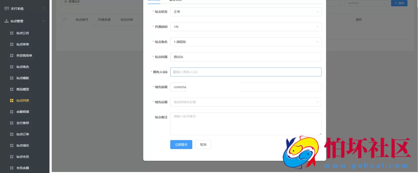The height and width of the screenshot is (173, 418).
Task: Open 站点会员 in the sidebar
Action: (22, 157)
